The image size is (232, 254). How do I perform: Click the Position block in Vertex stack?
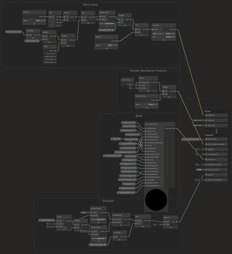pyautogui.click(x=216, y=115)
